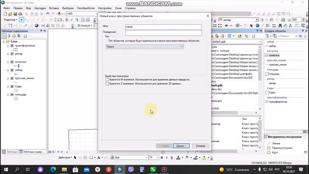Open Windows Start menu

coord(6,169)
